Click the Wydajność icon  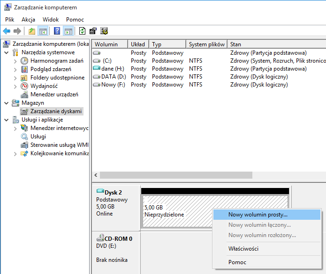point(24,86)
